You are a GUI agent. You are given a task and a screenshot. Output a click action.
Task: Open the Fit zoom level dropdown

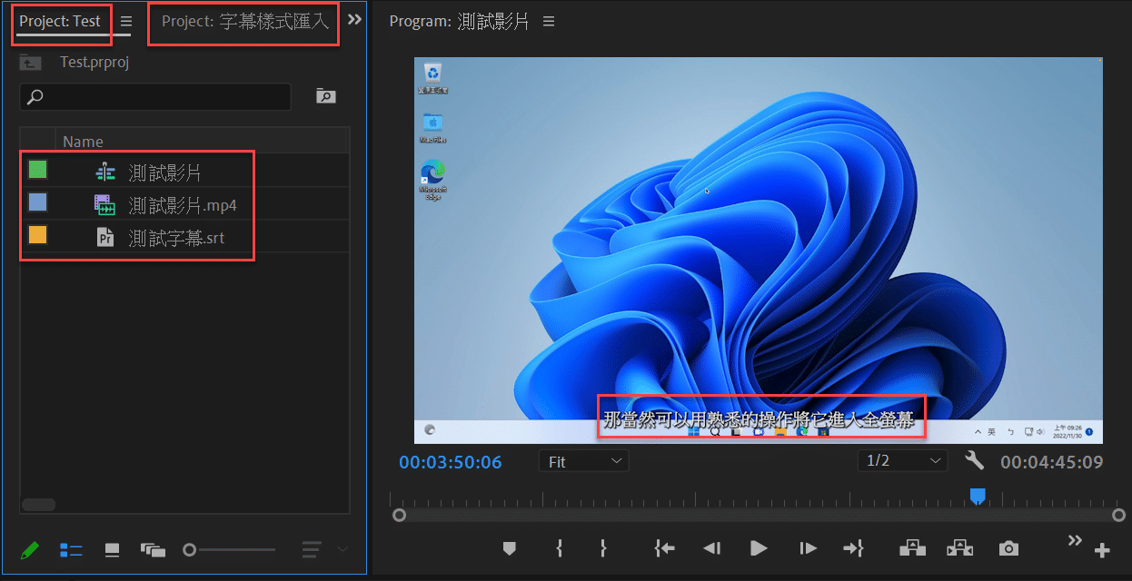coord(583,461)
